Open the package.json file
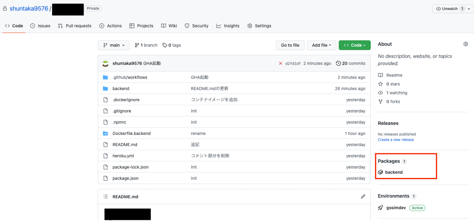This screenshot has height=221, width=474. tap(125, 178)
